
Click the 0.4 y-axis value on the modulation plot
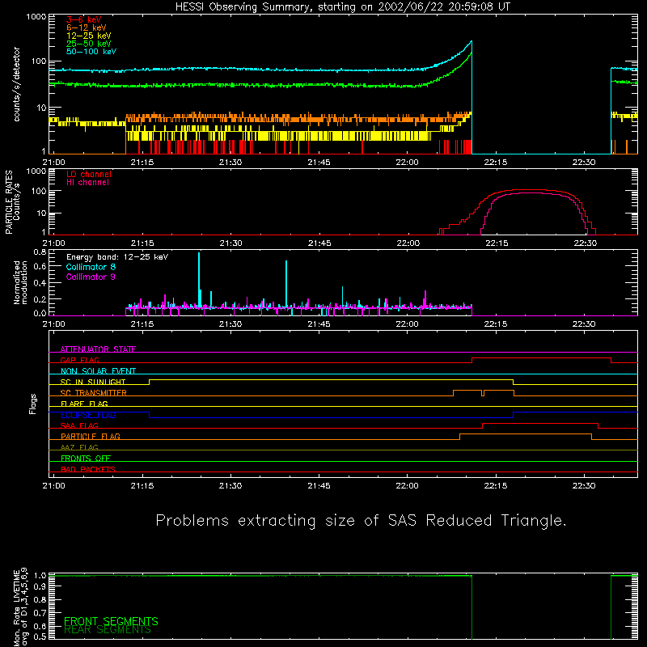(x=40, y=283)
